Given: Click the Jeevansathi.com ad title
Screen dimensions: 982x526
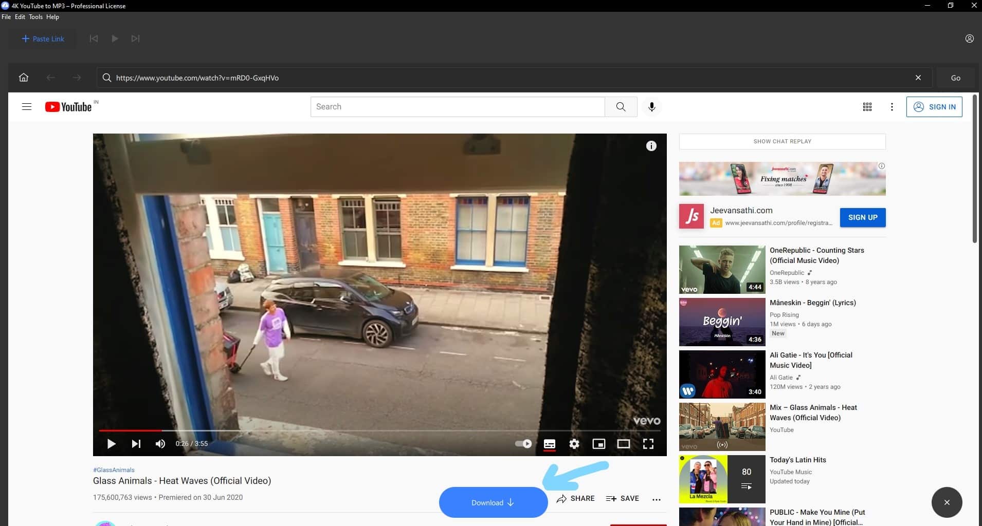Looking at the screenshot, I should tap(741, 210).
